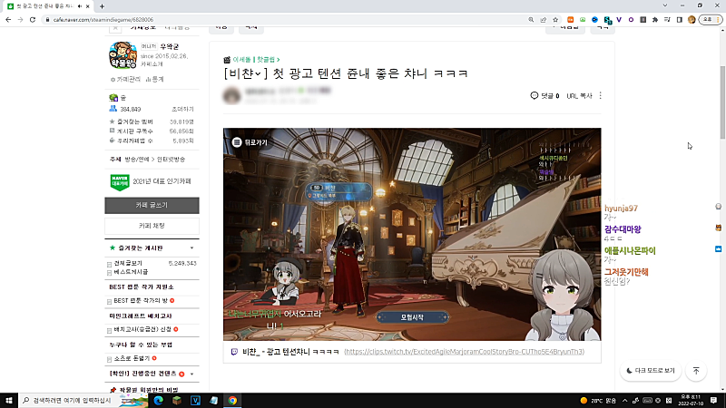Screen dimensions: 726x408
Task: Click the 방송/연예 > 인터넷방송 topic link
Action: click(x=154, y=160)
